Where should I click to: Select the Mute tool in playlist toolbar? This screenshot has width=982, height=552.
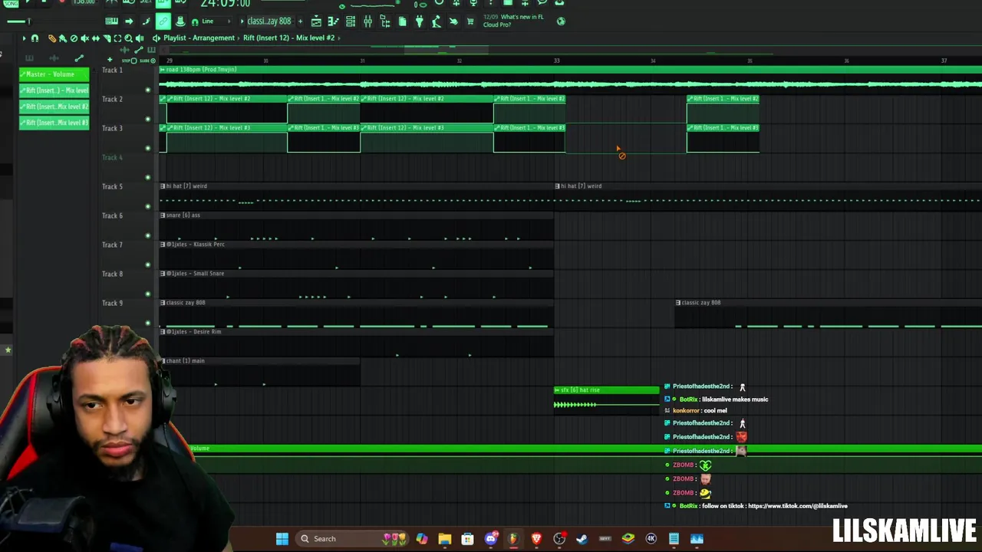pos(84,38)
